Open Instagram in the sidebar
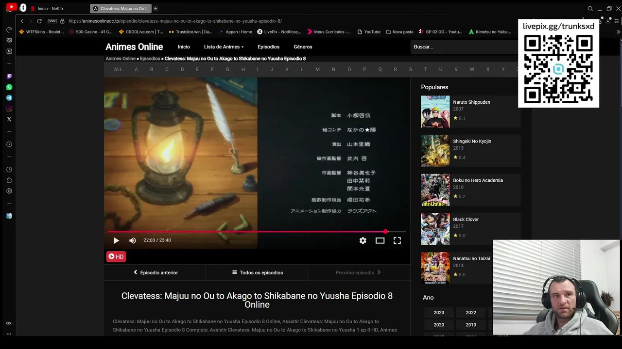622x349 pixels. [x=9, y=109]
